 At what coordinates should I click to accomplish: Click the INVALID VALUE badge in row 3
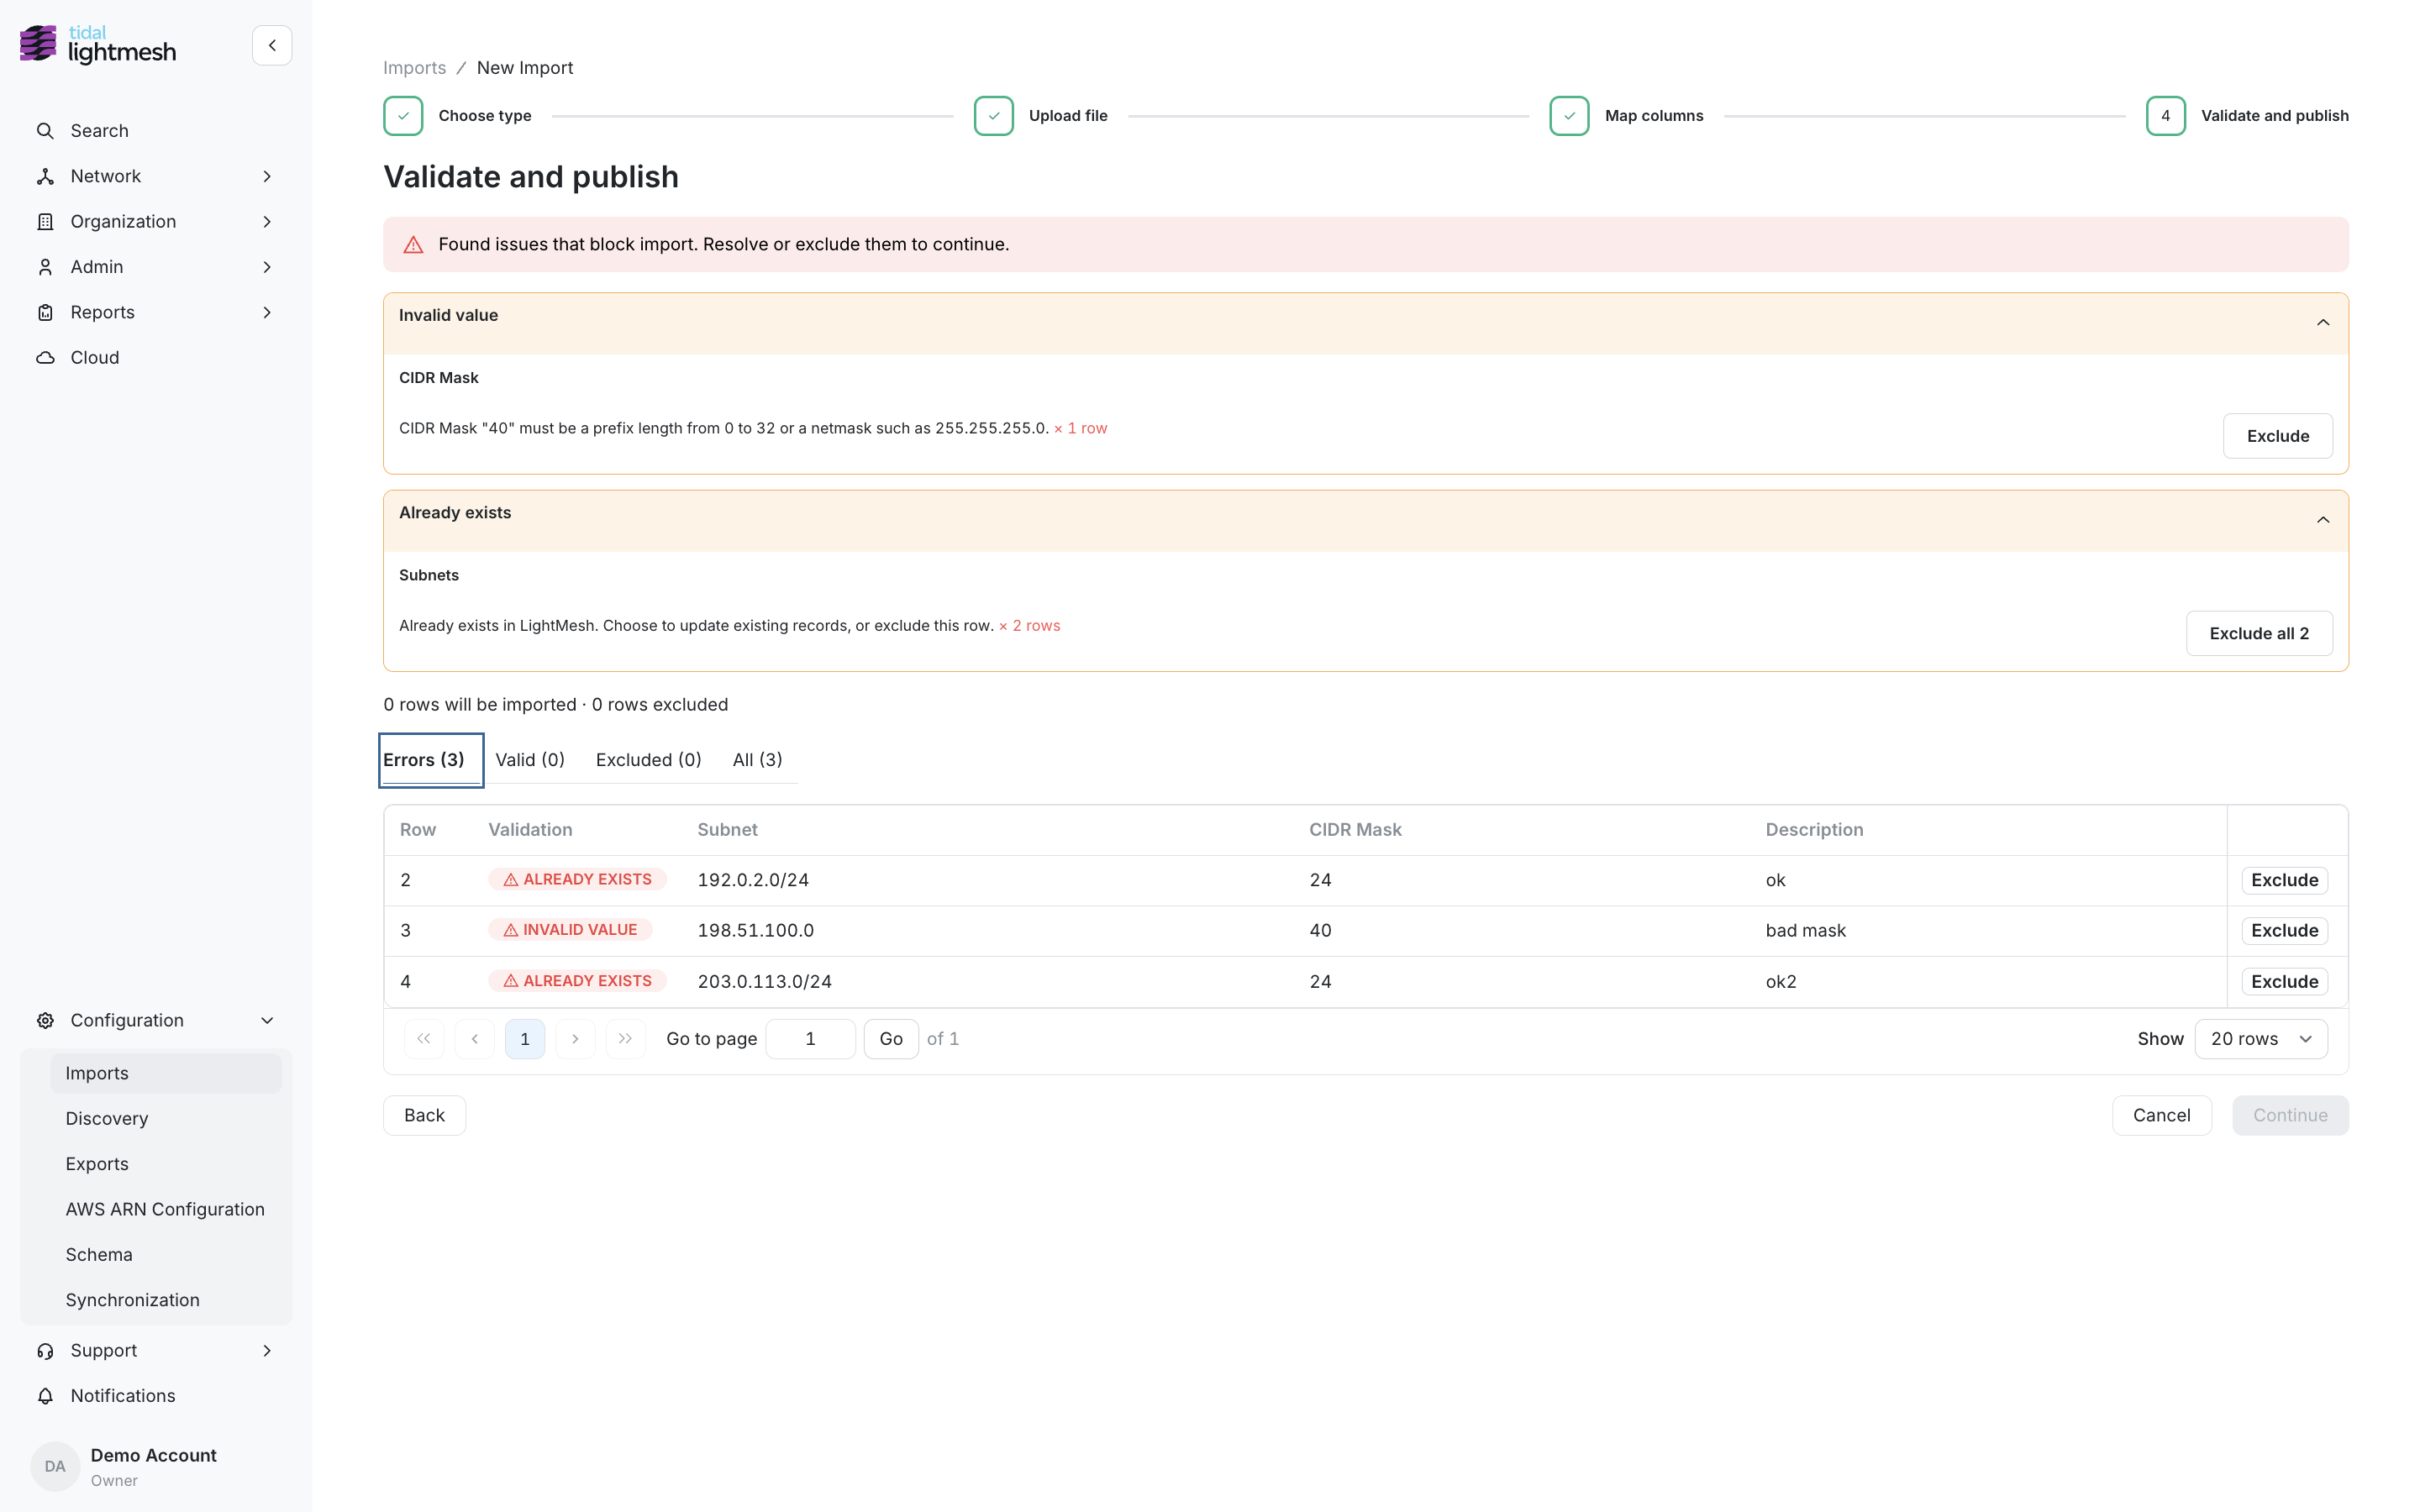click(570, 930)
